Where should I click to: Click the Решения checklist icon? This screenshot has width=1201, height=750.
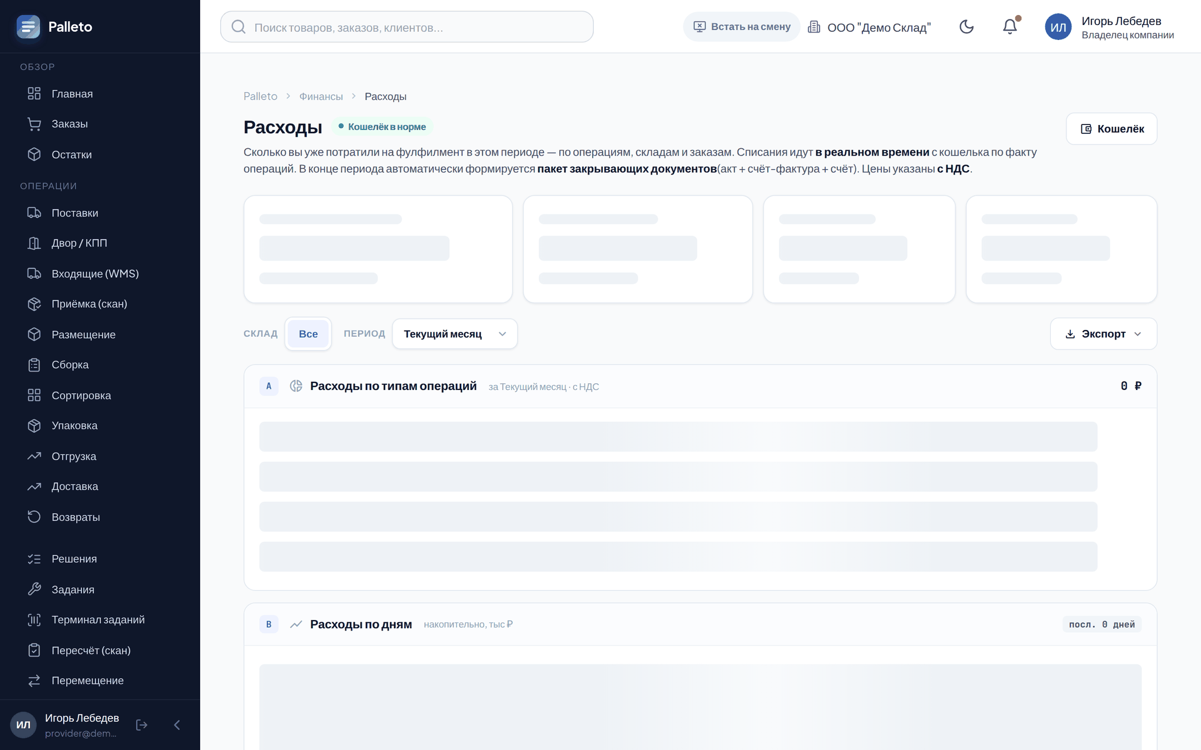pyautogui.click(x=34, y=559)
